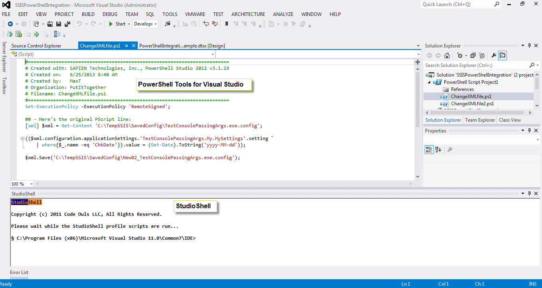This screenshot has height=288, width=542.
Task: Click the Properties wrench icon in the Solution Explorer toolbar
Action: tap(494, 55)
